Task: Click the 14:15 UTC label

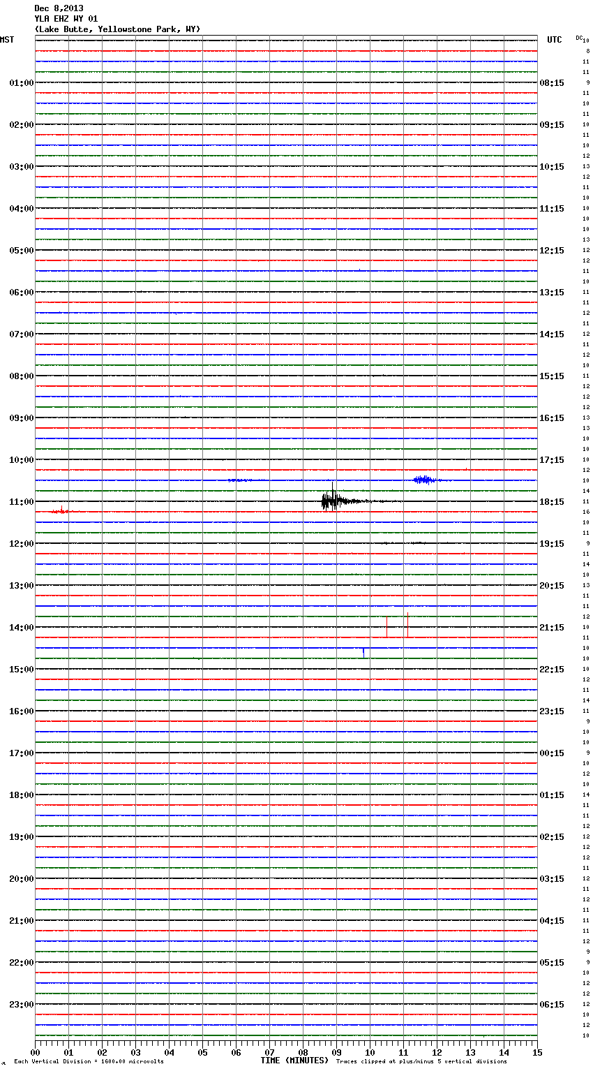Action: click(552, 334)
